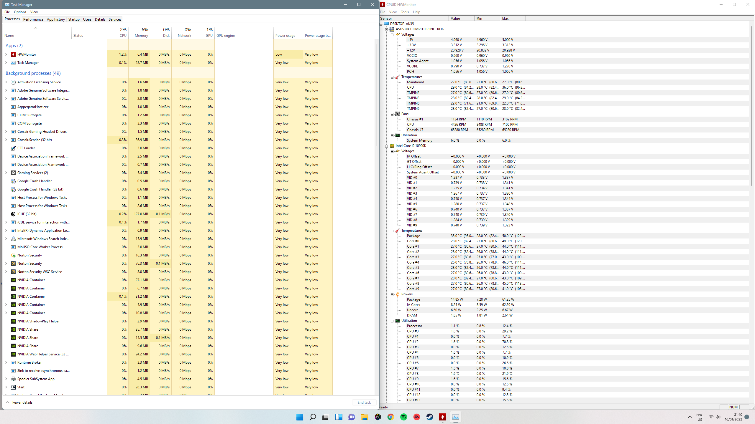
Task: Click the Start process icon
Action: point(13,387)
